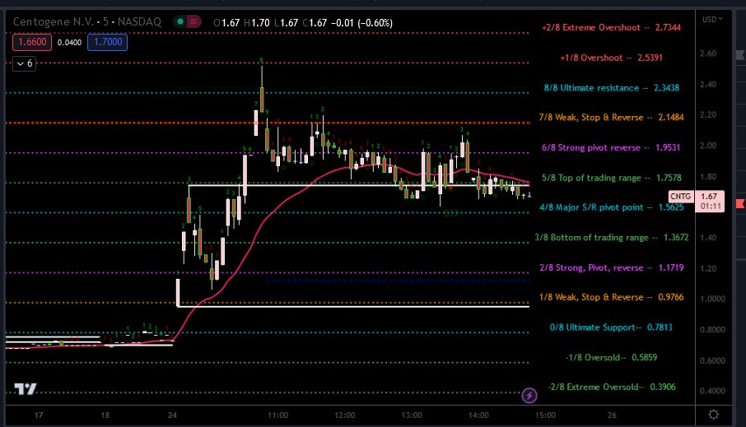This screenshot has height=427, width=746.
Task: Select the 8/8 Ultimate resistance 2.3438 label
Action: point(611,88)
